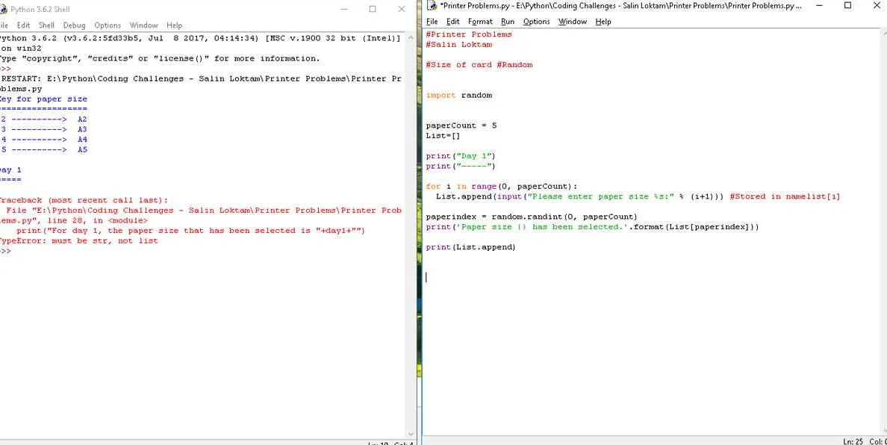Open the Options menu in Python Shell
887x445 pixels.
point(108,25)
